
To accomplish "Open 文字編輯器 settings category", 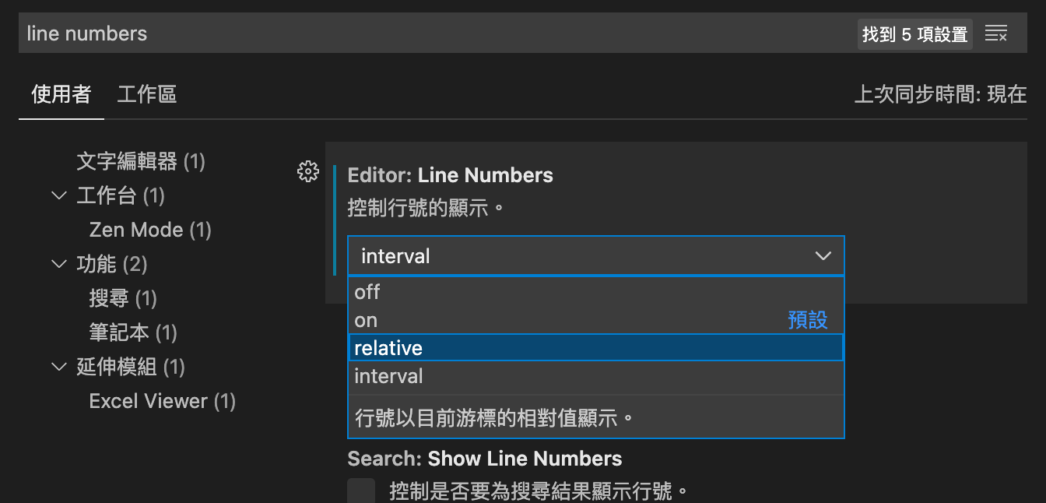I will [x=140, y=161].
